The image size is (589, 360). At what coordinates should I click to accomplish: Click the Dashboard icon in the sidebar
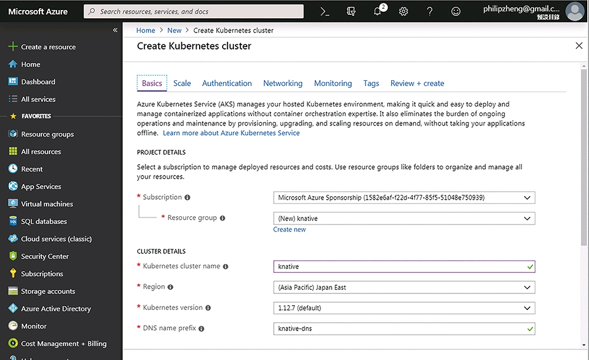[13, 81]
